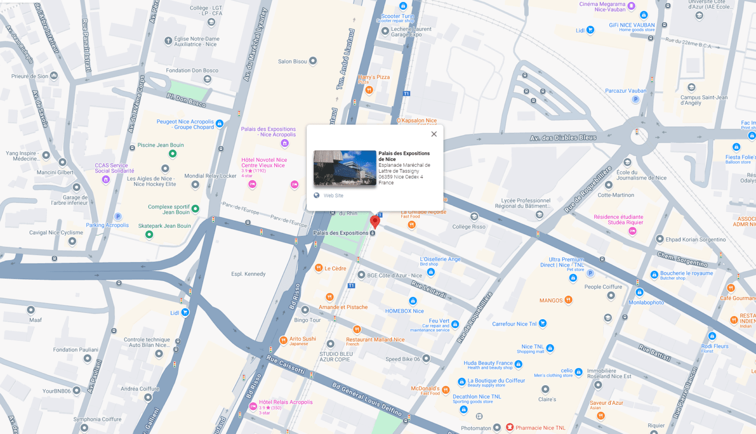Click the Collège Risso school icon

[474, 217]
